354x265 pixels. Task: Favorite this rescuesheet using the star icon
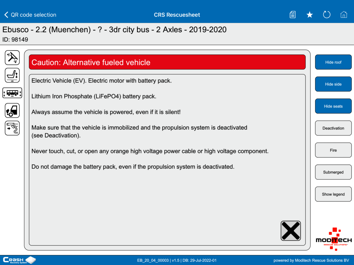(309, 14)
